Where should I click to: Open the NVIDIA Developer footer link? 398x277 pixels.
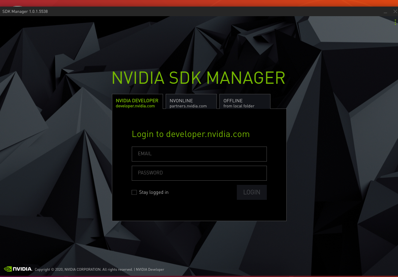click(x=150, y=270)
